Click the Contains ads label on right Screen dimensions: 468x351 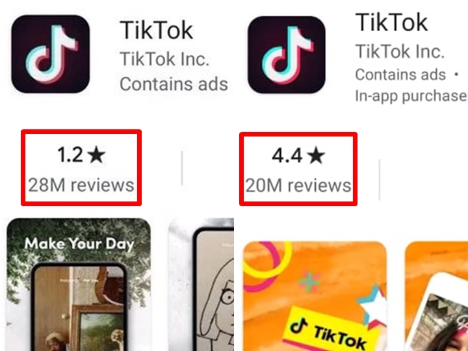tap(400, 74)
